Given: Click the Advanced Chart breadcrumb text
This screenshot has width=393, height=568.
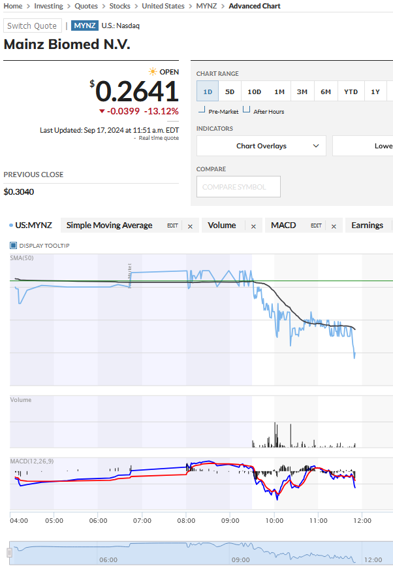Looking at the screenshot, I should tap(255, 6).
